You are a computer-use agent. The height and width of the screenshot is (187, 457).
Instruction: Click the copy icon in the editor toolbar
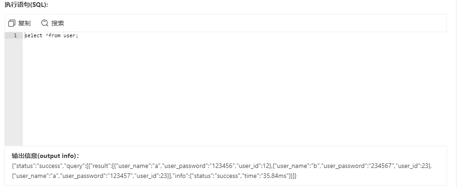12,23
